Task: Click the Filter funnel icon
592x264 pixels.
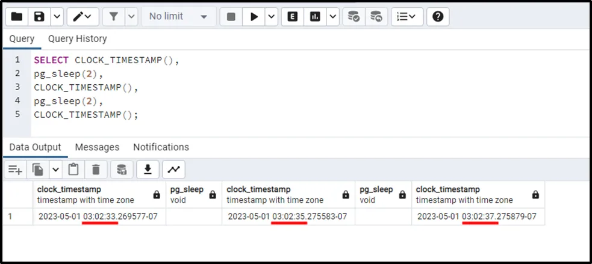Action: pyautogui.click(x=113, y=17)
